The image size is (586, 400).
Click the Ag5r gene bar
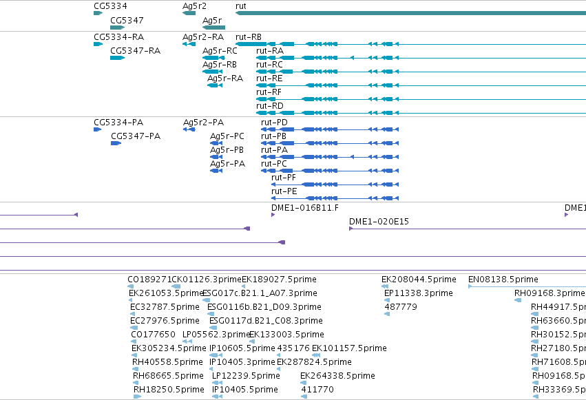(x=213, y=28)
